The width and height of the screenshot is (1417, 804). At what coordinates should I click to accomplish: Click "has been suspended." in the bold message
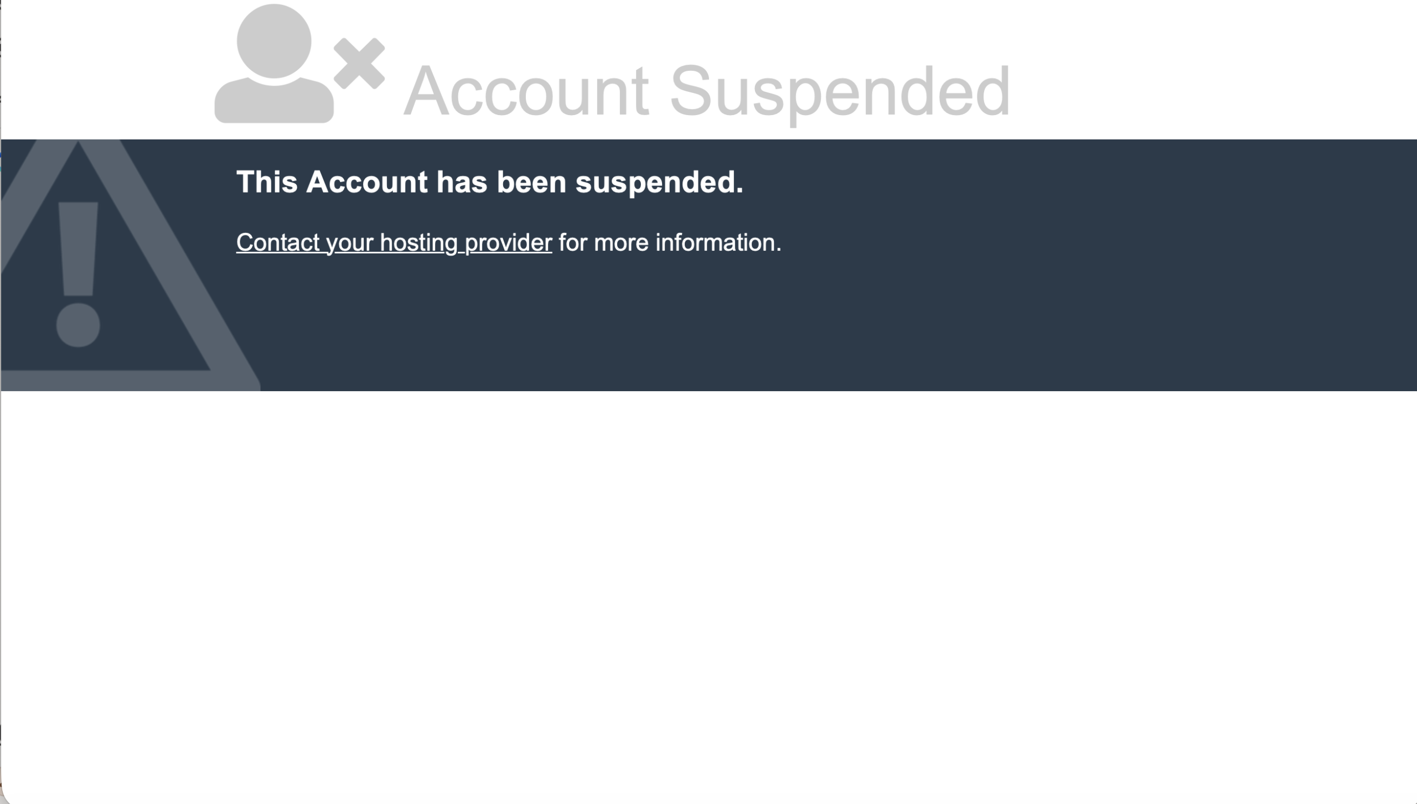pos(589,182)
